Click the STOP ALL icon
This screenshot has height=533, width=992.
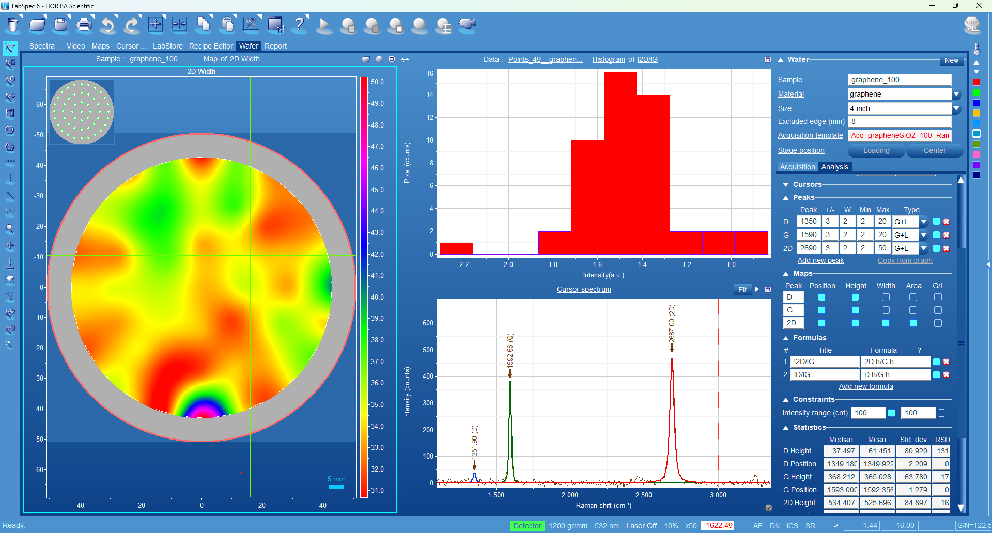(x=971, y=24)
